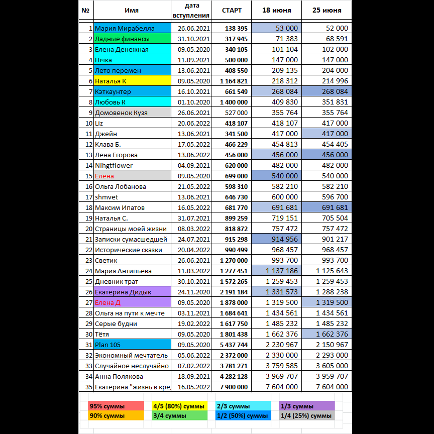This screenshot has height=434, width=434.
Task: Select the cell 'Случайное неслучайно'
Action: click(x=132, y=366)
